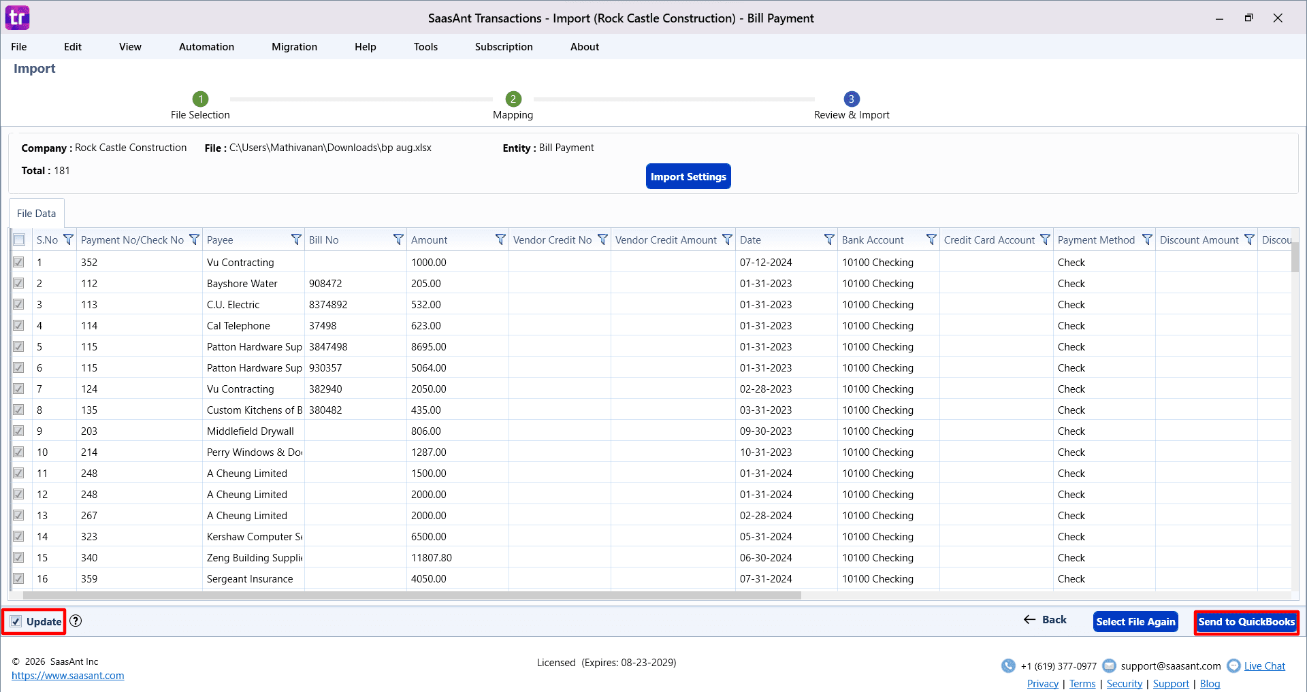
Task: Filter the Vendor Credit No column
Action: click(602, 240)
